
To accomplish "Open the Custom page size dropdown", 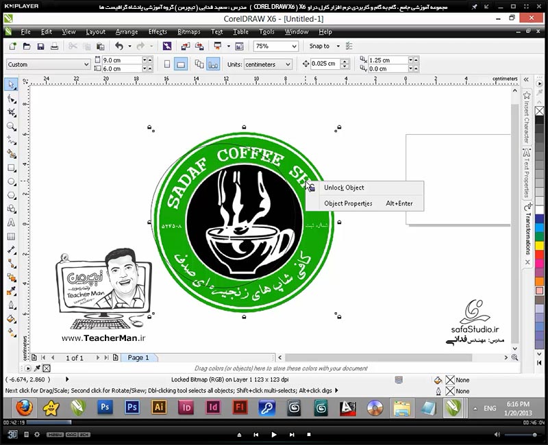I will [86, 64].
